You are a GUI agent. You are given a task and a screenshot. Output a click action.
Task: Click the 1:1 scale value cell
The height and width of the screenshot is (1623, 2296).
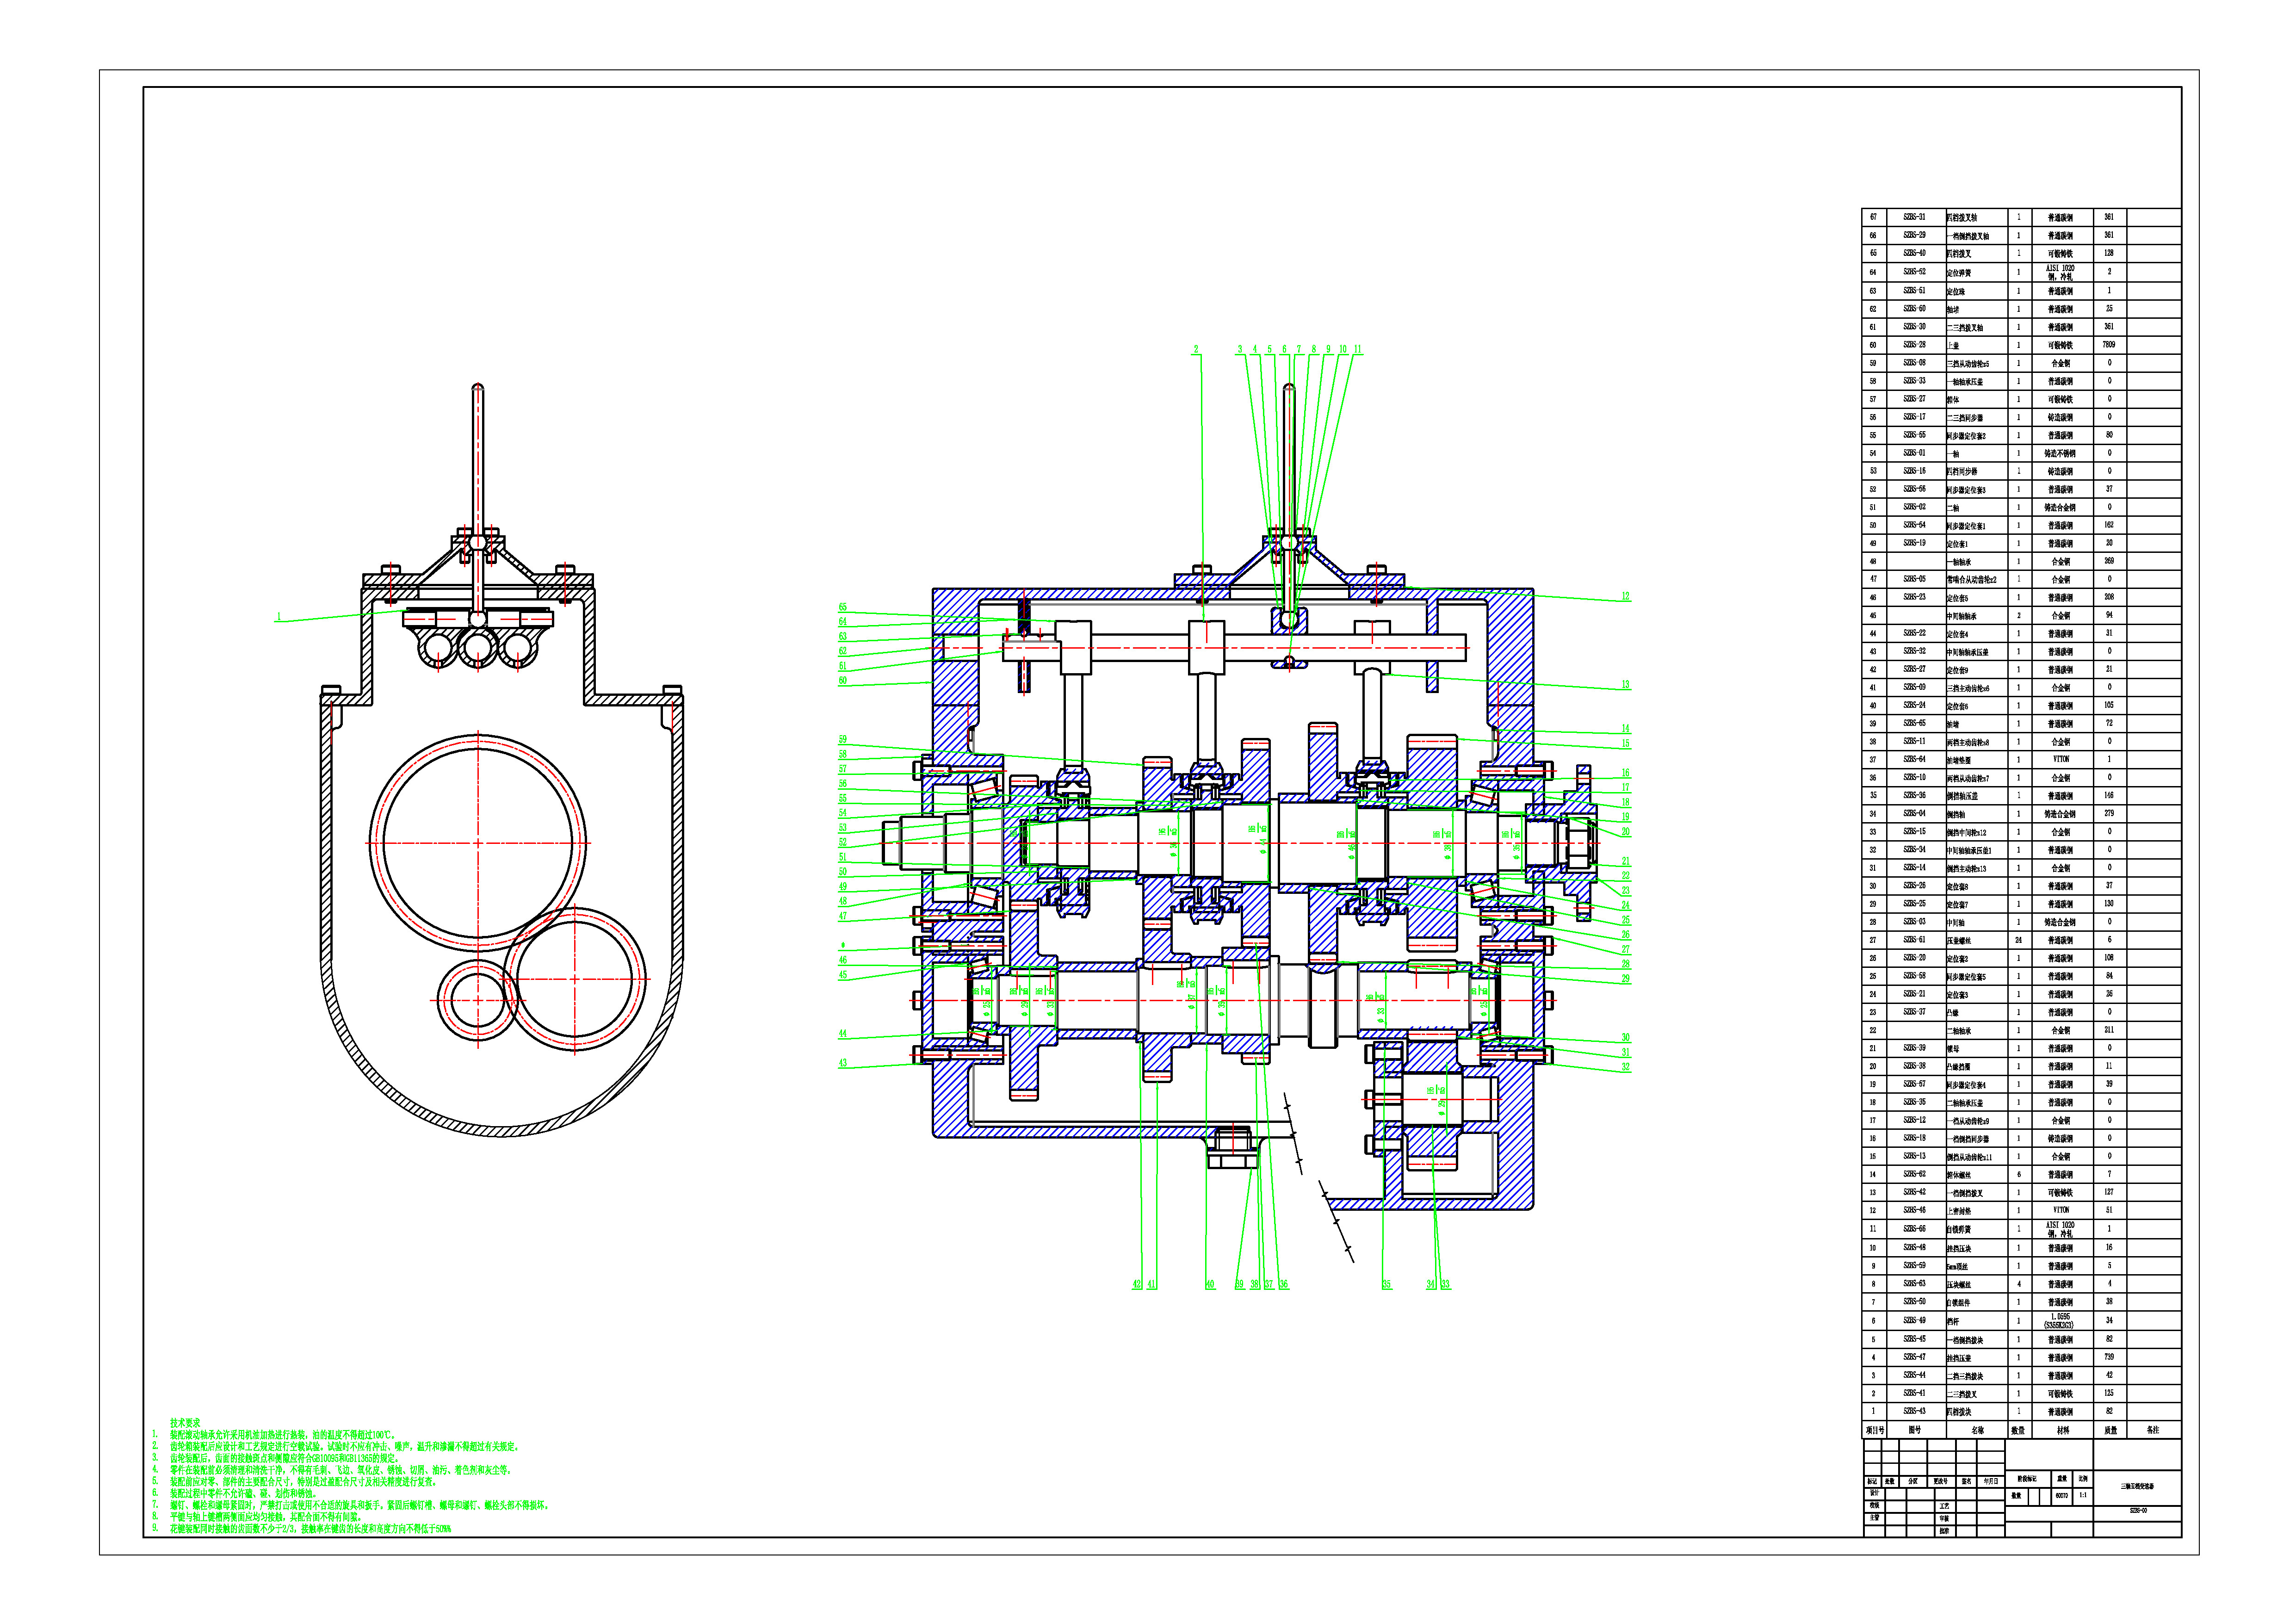coord(2083,1496)
